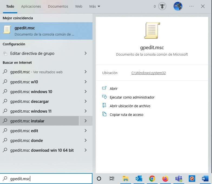Switch to the Todo tab

coord(10,7)
